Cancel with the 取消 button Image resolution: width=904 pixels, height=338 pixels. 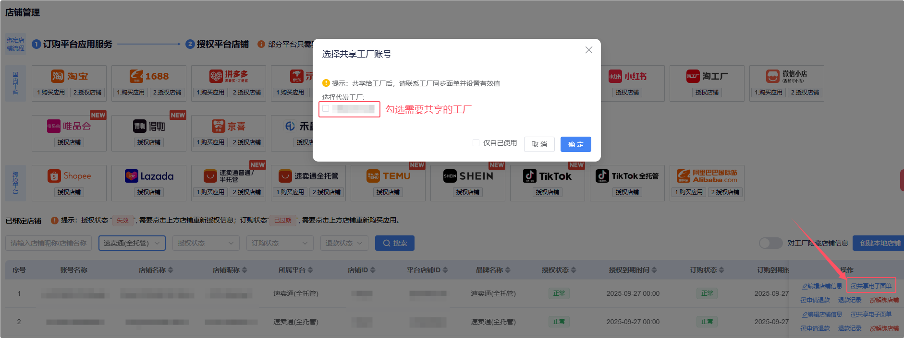(x=539, y=144)
